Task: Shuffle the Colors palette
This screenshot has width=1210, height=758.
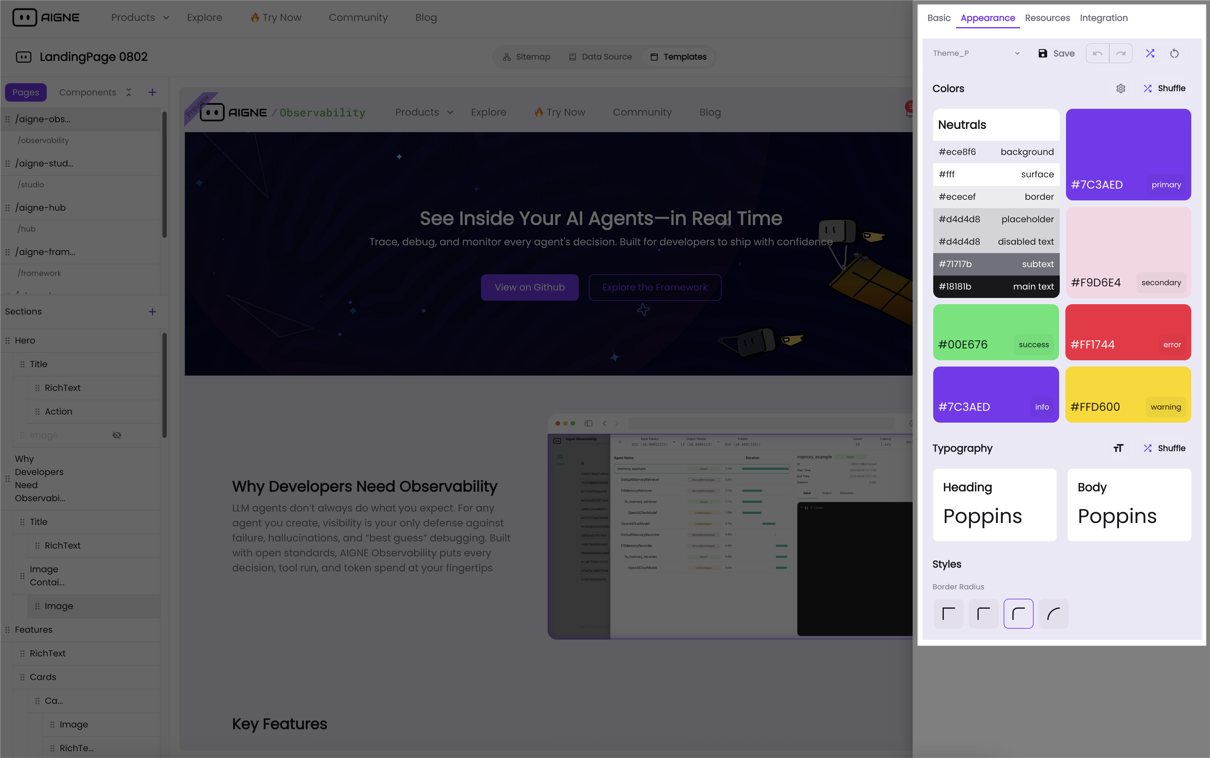Action: pyautogui.click(x=1164, y=88)
